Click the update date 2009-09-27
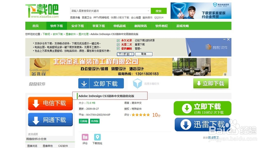The width and height of the screenshot is (272, 148). pos(92,109)
